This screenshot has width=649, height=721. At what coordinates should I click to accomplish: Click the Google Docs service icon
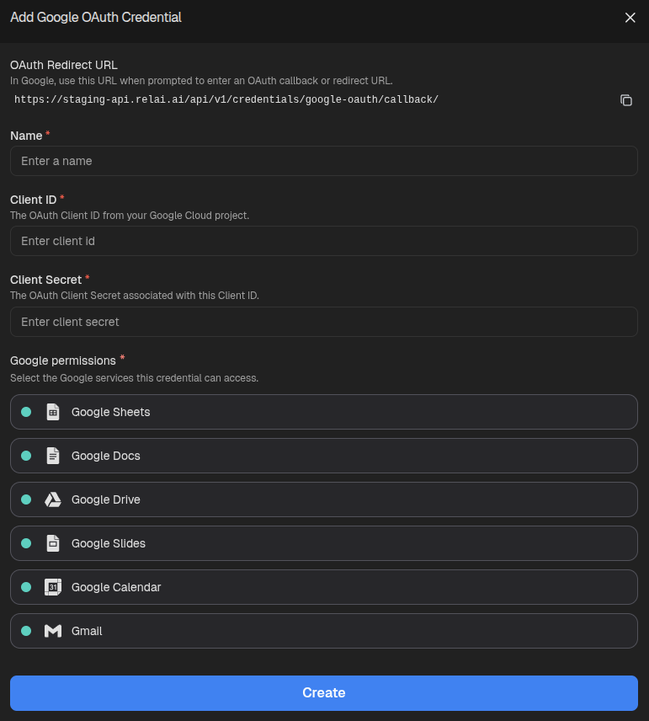[53, 456]
